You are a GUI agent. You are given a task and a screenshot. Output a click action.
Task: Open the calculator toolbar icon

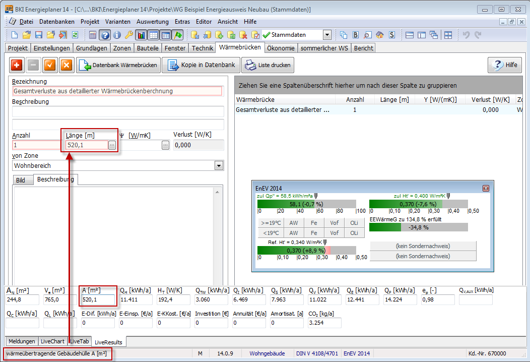(93, 35)
